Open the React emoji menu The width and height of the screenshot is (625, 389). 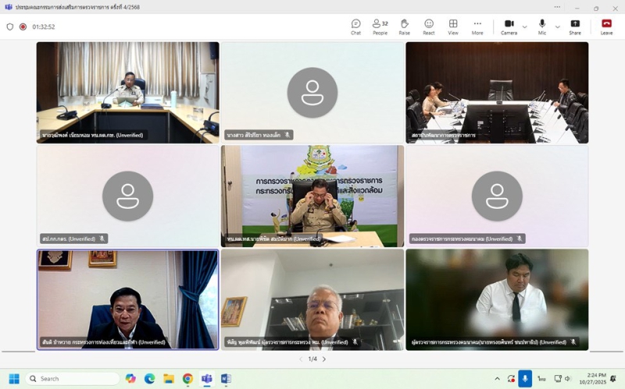[x=429, y=27]
